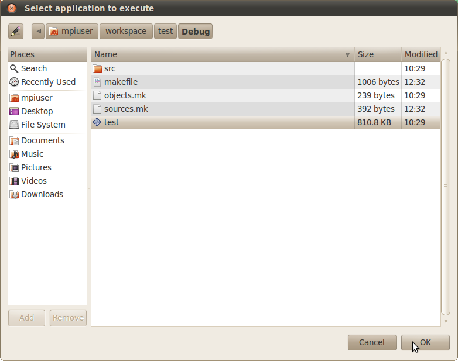Screen dimensions: 458x361
Task: Open Recently Used in Places
Action: click(47, 82)
